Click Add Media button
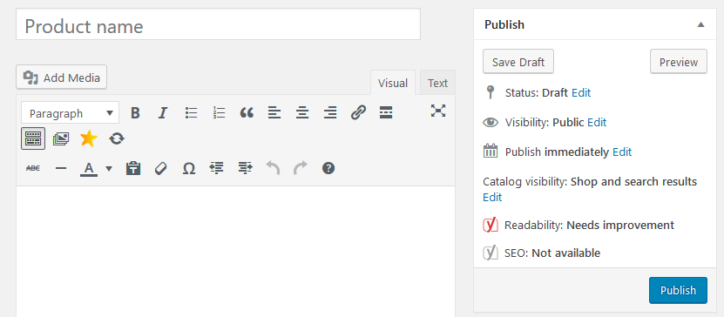This screenshot has height=317, width=724. point(61,78)
